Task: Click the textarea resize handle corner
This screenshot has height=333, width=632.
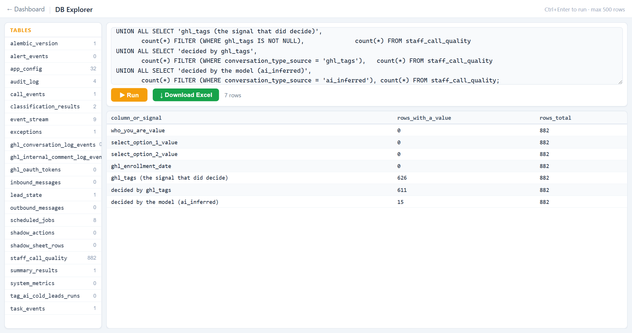Action: tap(620, 82)
